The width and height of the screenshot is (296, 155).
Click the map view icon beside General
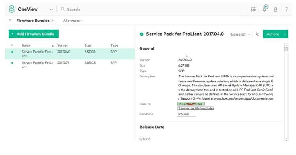click(257, 34)
